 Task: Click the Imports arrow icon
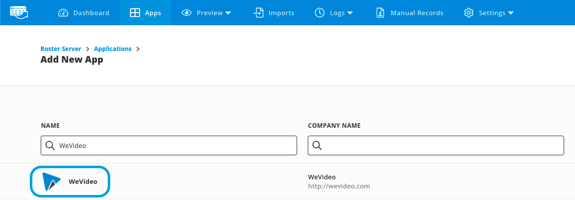[x=258, y=13]
